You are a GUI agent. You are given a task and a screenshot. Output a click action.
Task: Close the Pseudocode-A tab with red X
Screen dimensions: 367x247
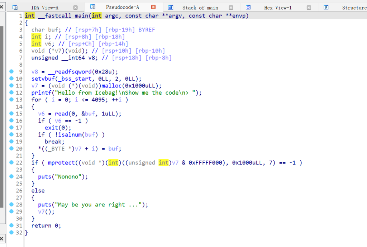[153, 7]
